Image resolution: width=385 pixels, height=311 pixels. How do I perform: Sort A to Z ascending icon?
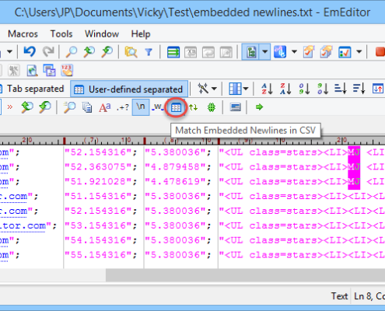pos(267,89)
